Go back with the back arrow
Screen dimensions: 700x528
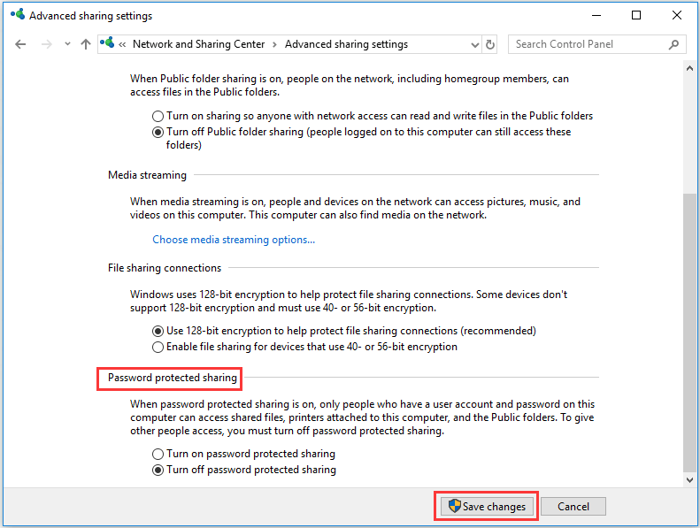point(20,44)
